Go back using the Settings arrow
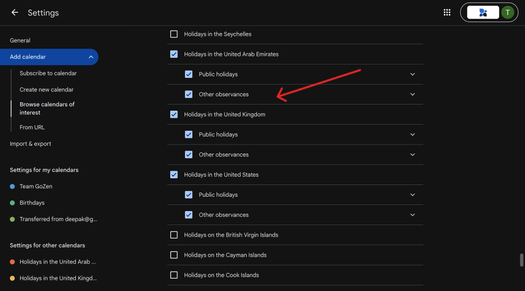This screenshot has height=291, width=525. [15, 13]
